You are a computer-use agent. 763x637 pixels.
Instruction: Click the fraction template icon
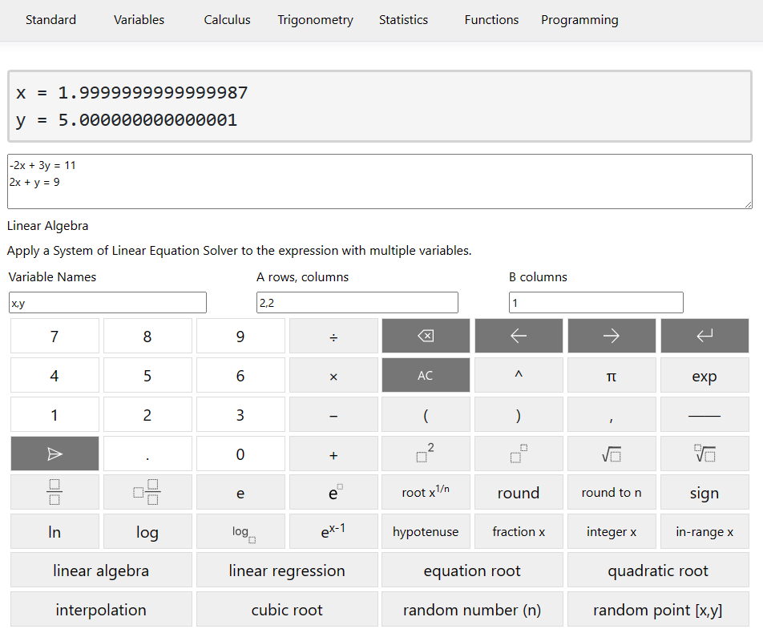(x=54, y=492)
